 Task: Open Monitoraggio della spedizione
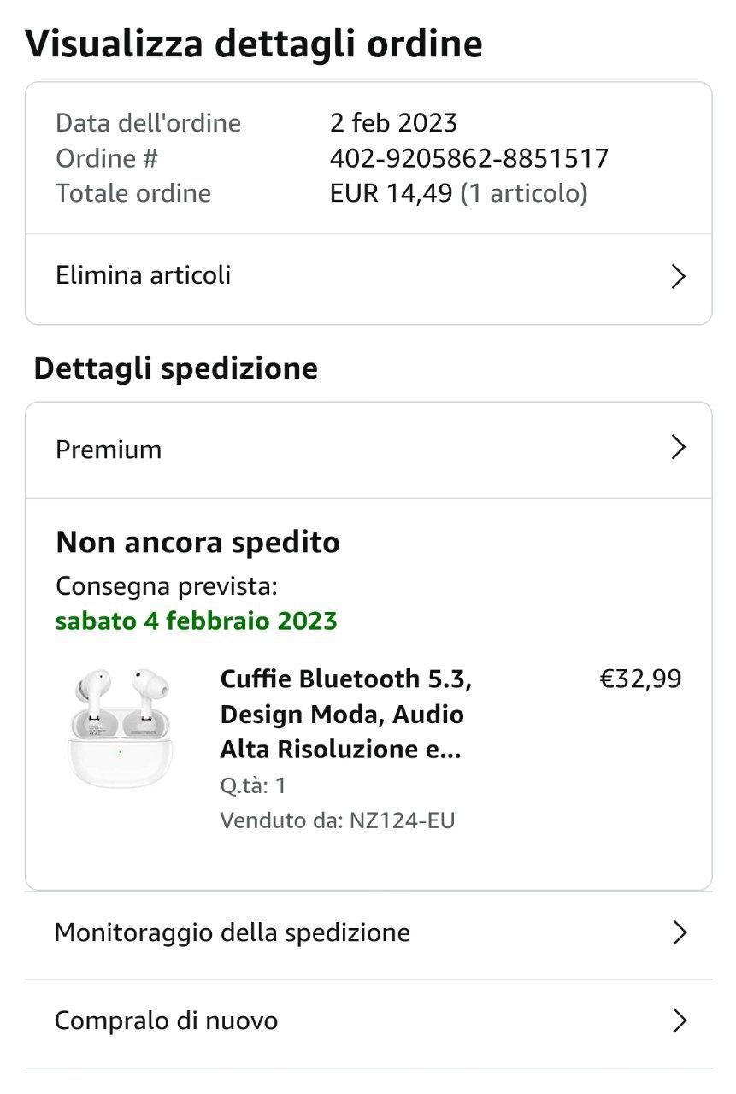pos(232,932)
